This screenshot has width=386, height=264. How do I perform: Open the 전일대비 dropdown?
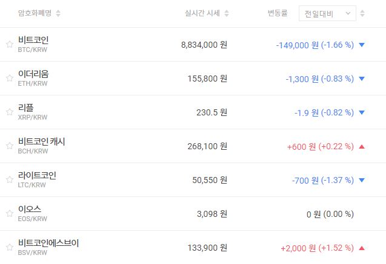tap(327, 13)
